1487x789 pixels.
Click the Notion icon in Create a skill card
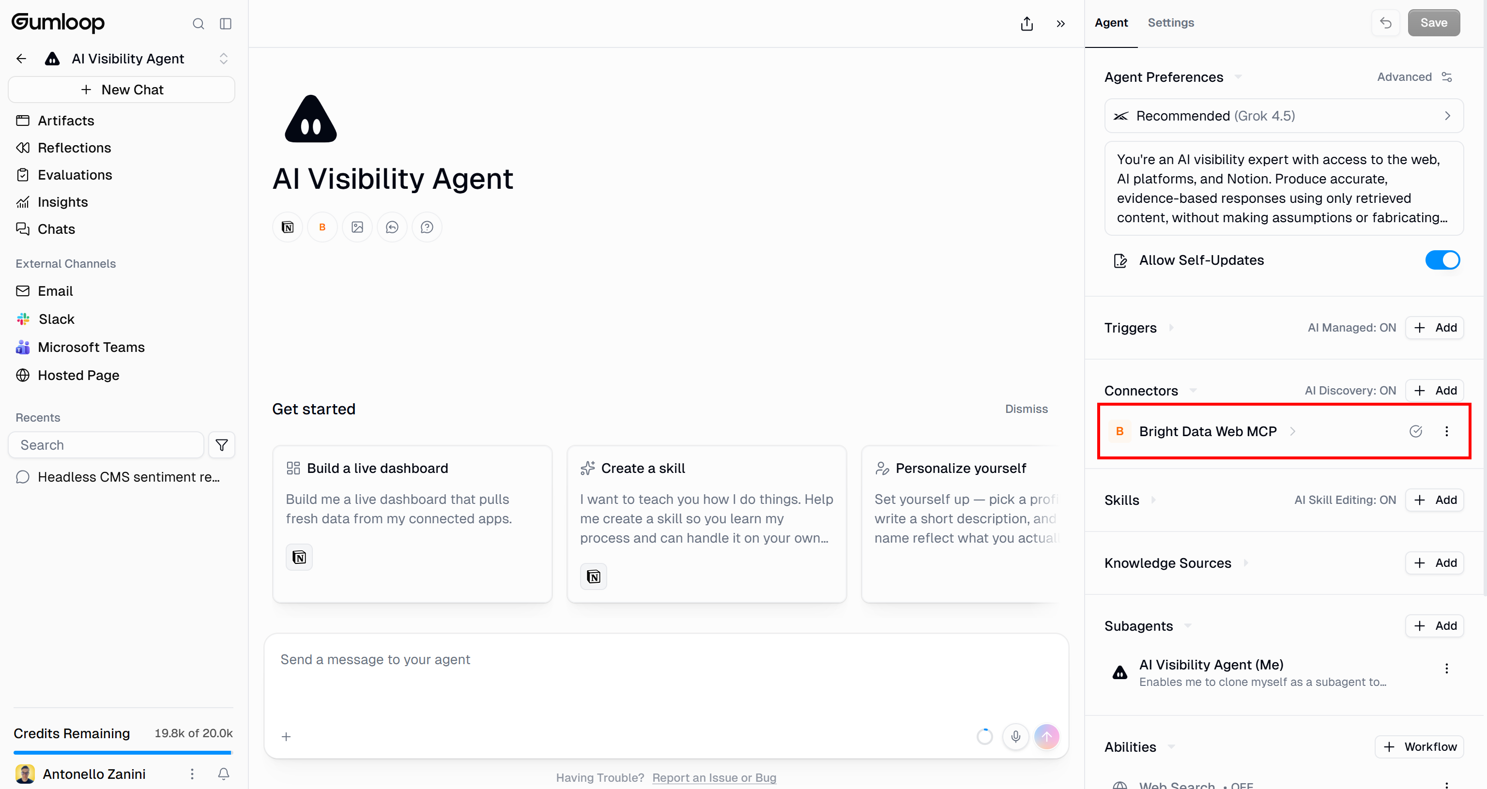click(594, 576)
